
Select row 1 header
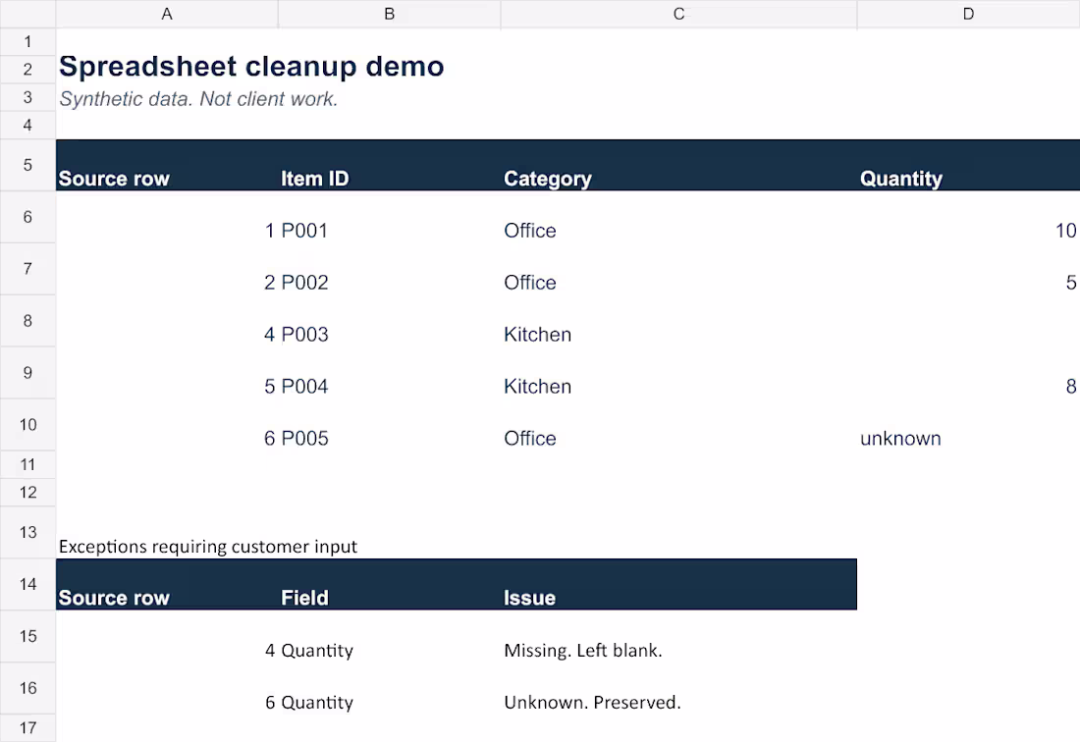[x=27, y=42]
